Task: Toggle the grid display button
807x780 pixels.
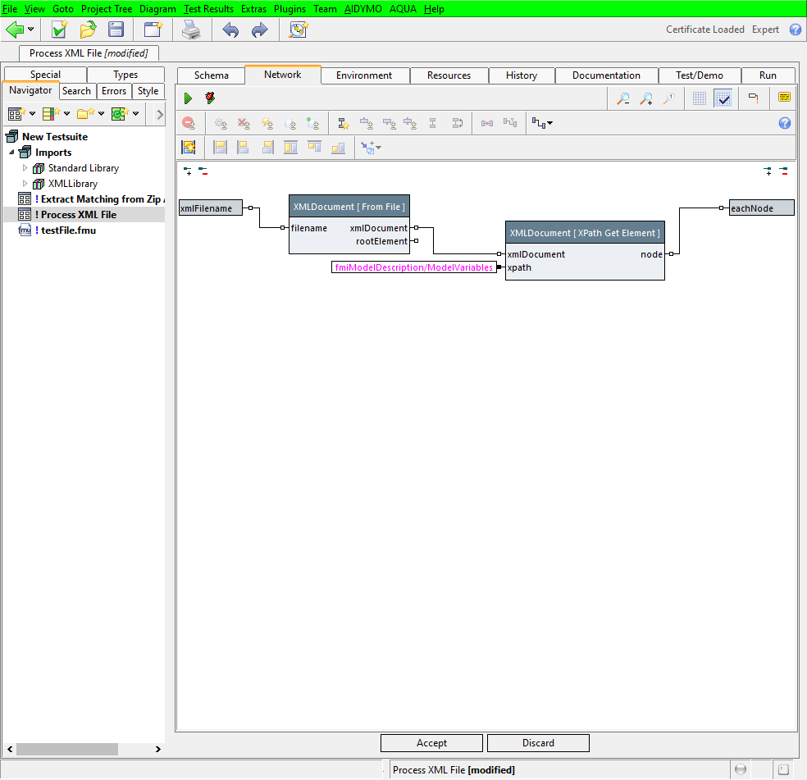Action: pos(699,98)
